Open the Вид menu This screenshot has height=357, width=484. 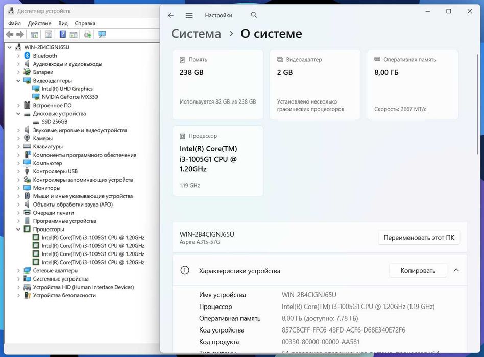coord(63,23)
